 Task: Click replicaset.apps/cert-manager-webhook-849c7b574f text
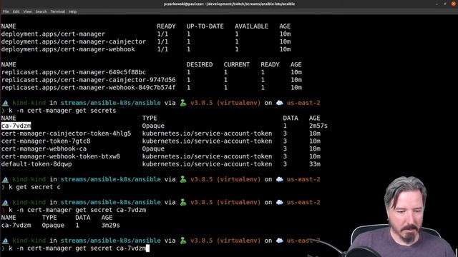(88, 87)
